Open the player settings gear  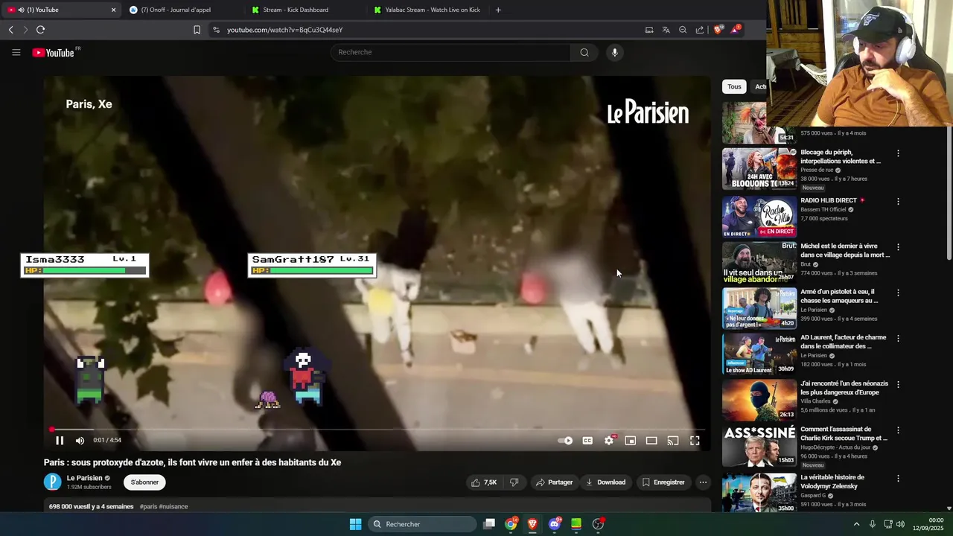(609, 441)
